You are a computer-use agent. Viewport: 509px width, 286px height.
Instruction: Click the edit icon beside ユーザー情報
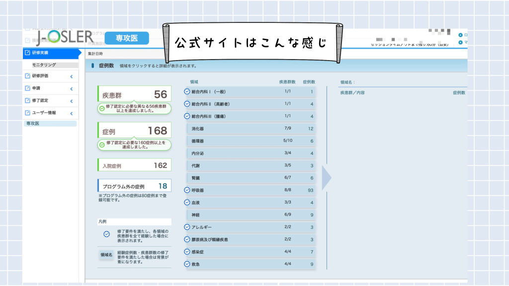tap(27, 113)
